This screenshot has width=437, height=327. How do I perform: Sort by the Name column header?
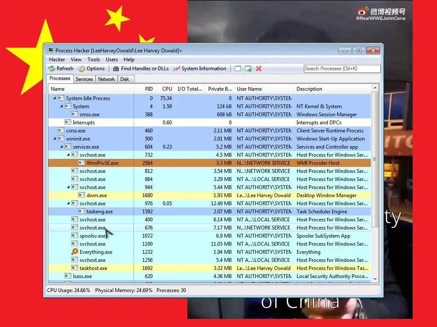click(91, 89)
